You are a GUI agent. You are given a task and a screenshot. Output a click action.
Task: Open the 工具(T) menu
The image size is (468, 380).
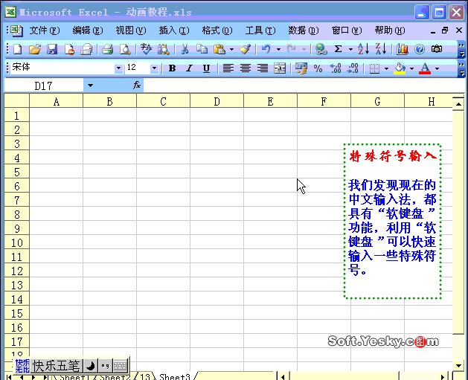[260, 30]
